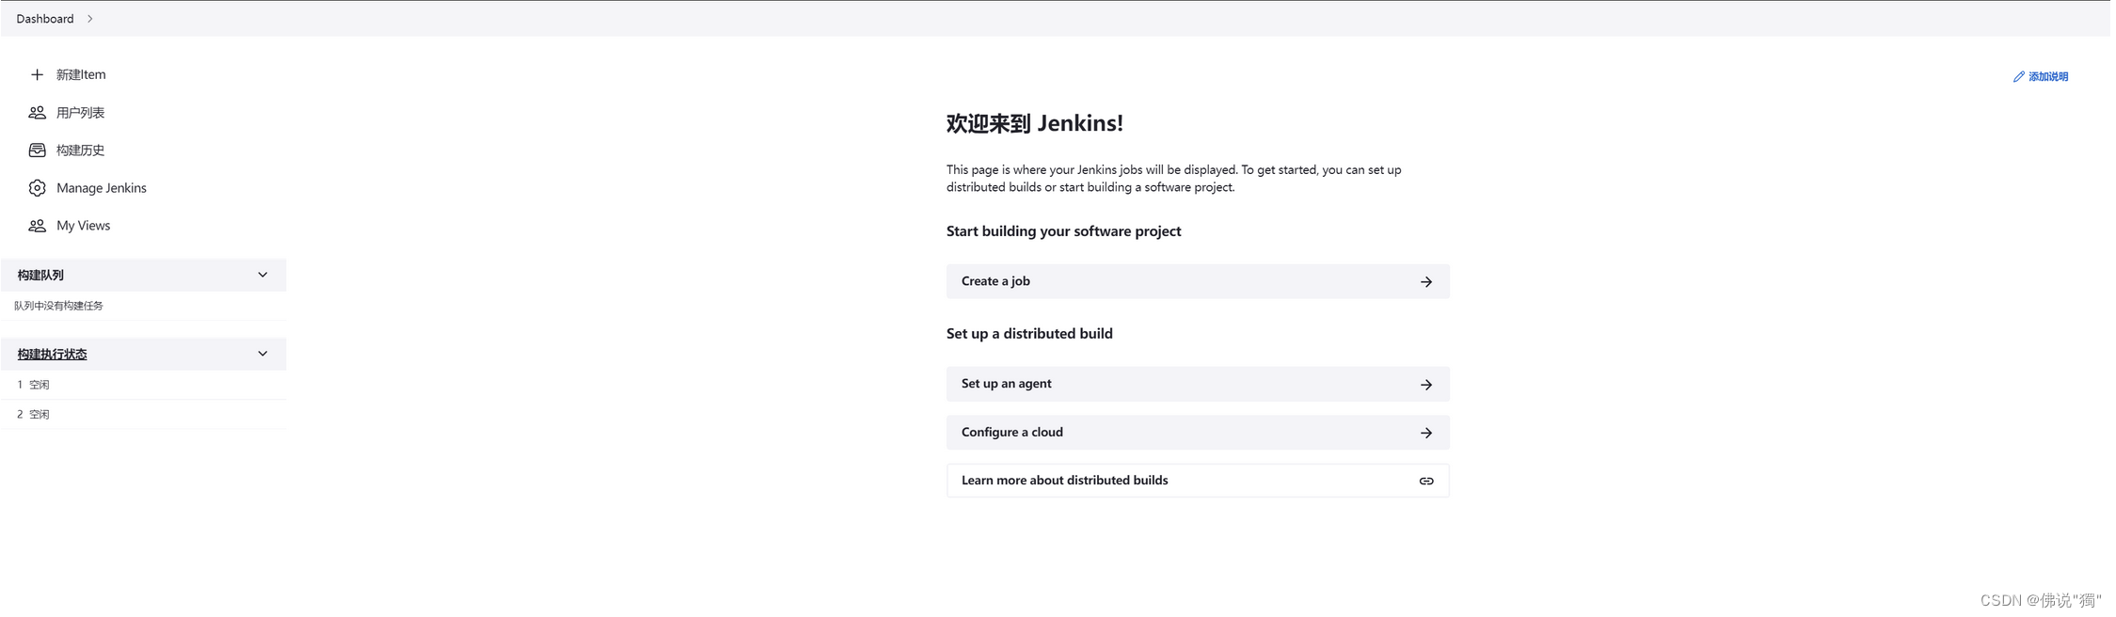Click the 队列中没有构建任务 message
The height and width of the screenshot is (617, 2116).
tap(58, 306)
